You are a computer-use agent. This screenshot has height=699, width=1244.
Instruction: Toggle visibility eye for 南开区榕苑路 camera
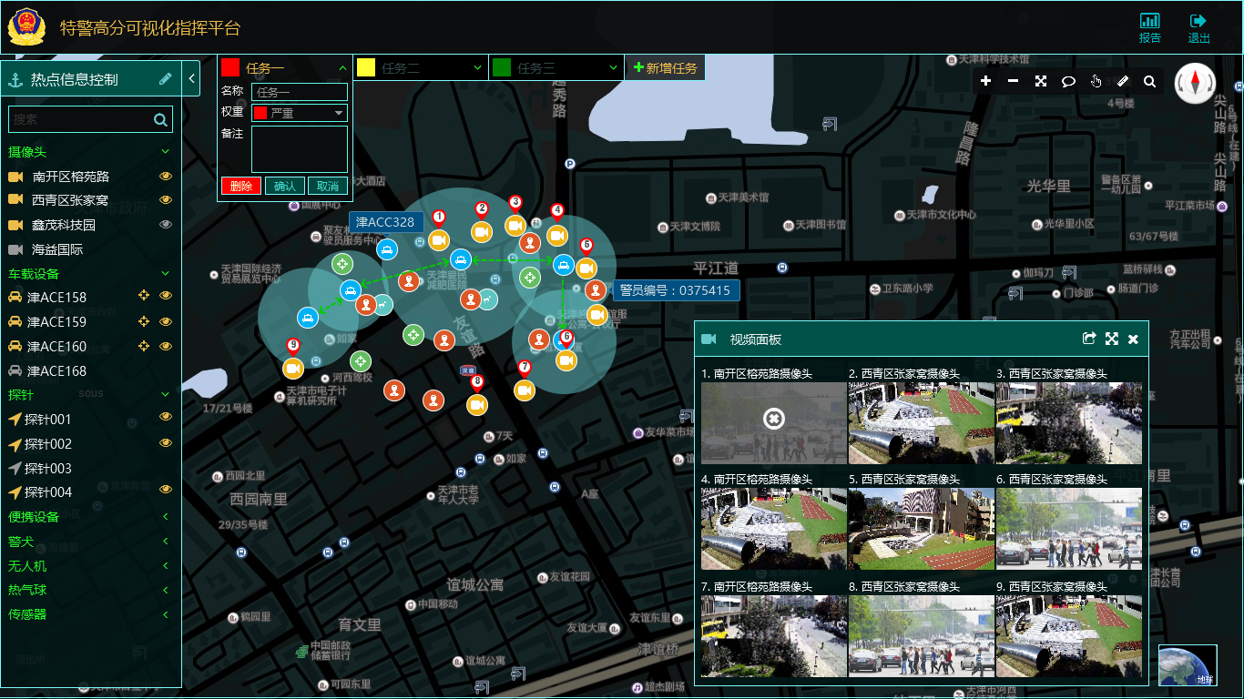pyautogui.click(x=166, y=177)
